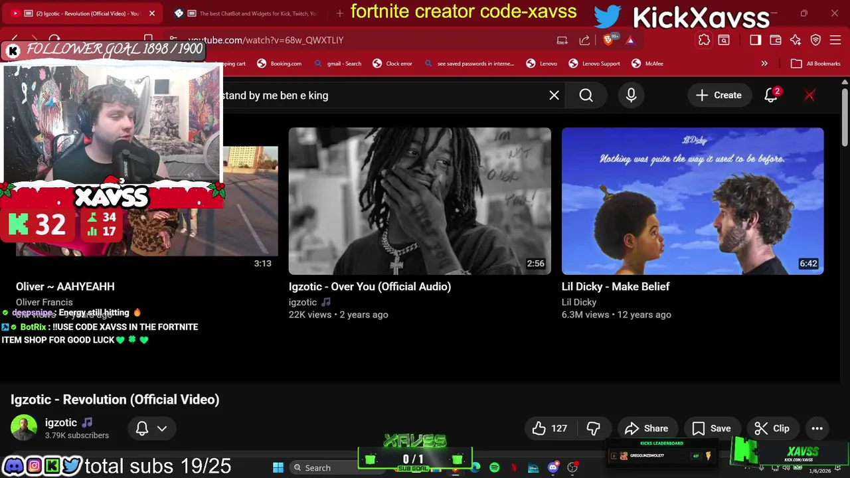Open the Lil Dicky - Make Belief thumbnail

pyautogui.click(x=693, y=201)
